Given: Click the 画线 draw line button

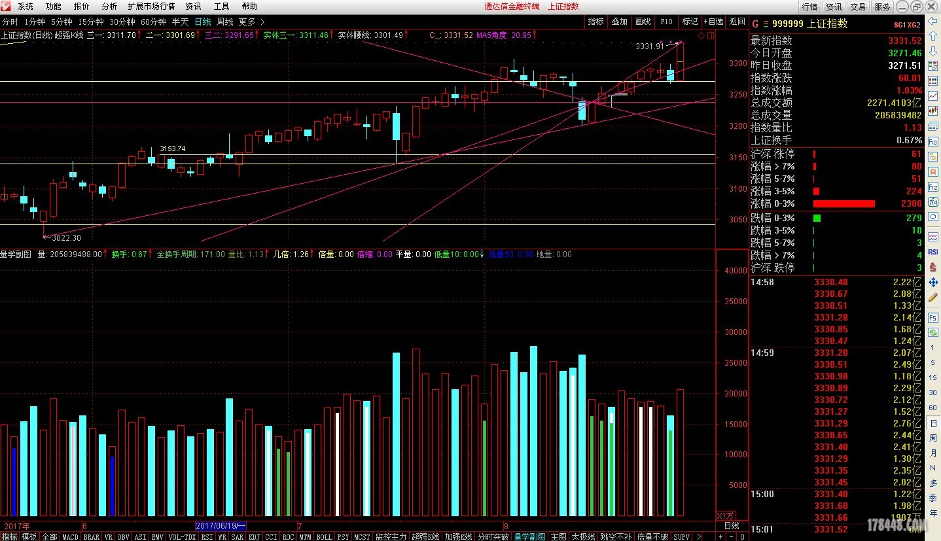Looking at the screenshot, I should point(643,22).
